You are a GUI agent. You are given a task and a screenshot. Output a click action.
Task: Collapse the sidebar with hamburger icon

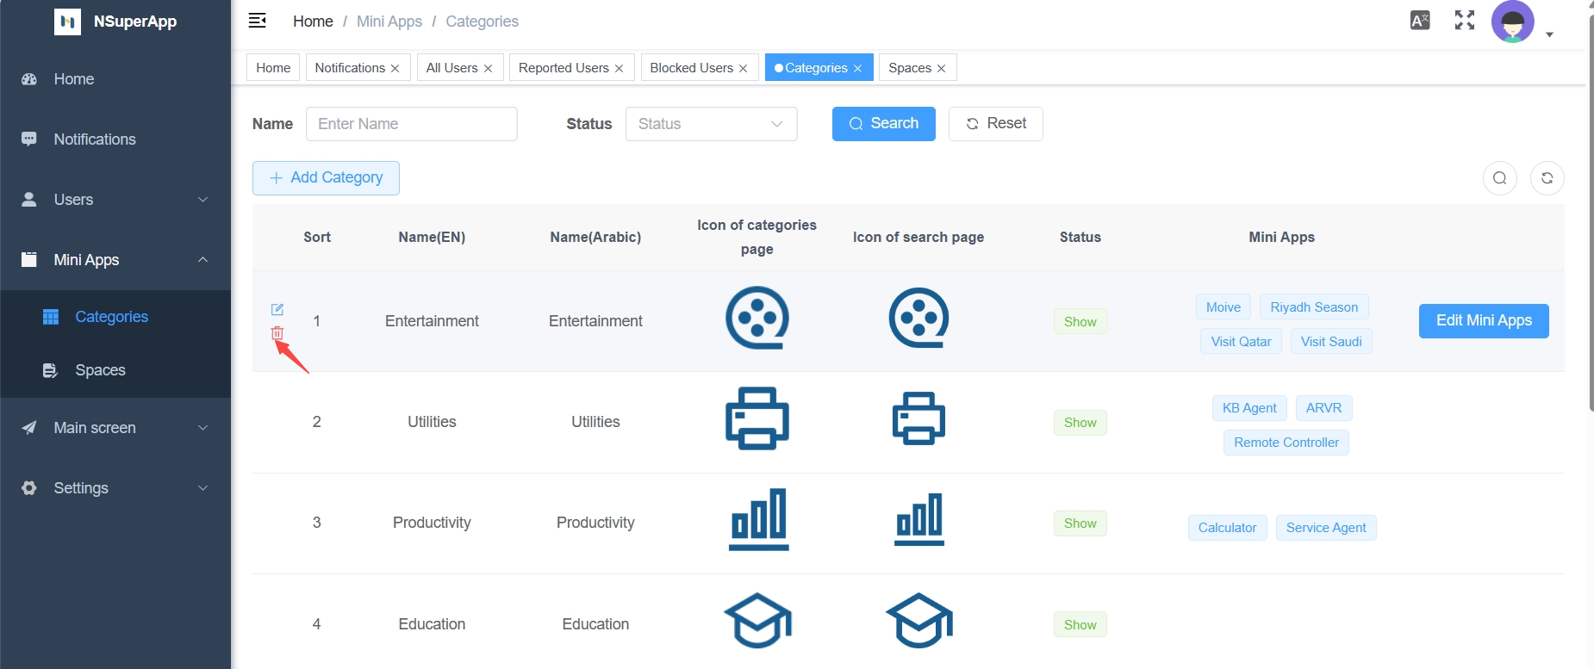258,21
